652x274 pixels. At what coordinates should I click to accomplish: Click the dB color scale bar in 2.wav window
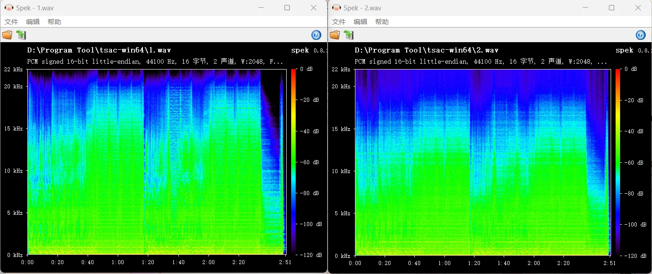click(618, 162)
